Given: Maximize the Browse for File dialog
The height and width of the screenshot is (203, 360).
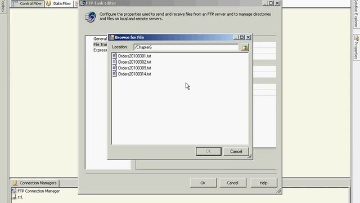Looking at the screenshot, I should click(x=242, y=37).
